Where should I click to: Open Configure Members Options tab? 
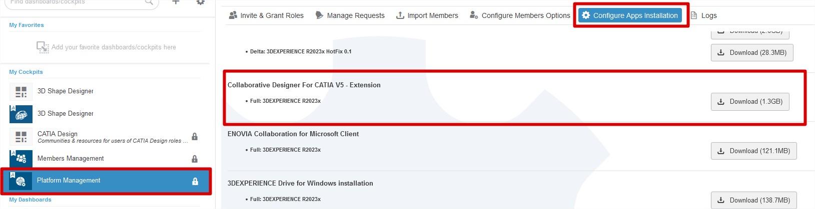coord(520,15)
